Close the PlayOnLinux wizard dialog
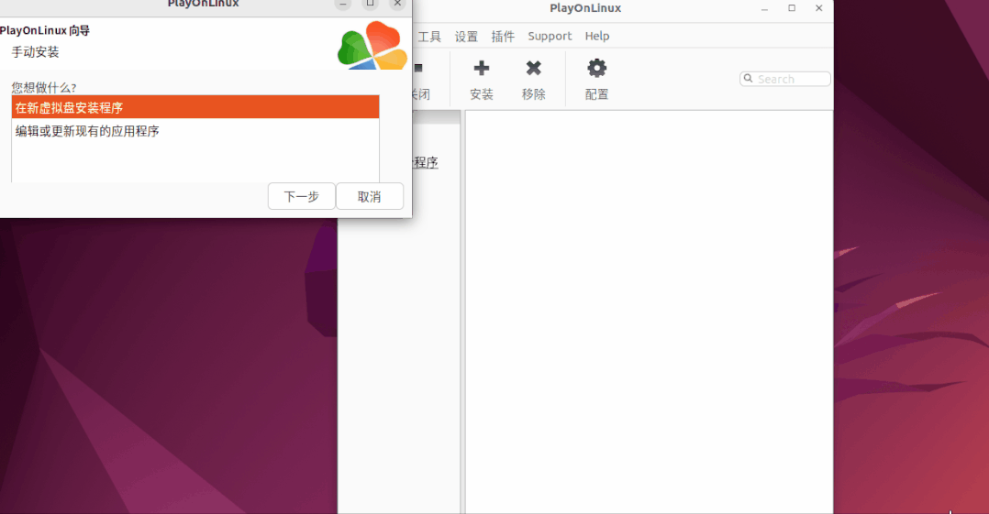Screen dimensions: 989x514 tap(397, 4)
